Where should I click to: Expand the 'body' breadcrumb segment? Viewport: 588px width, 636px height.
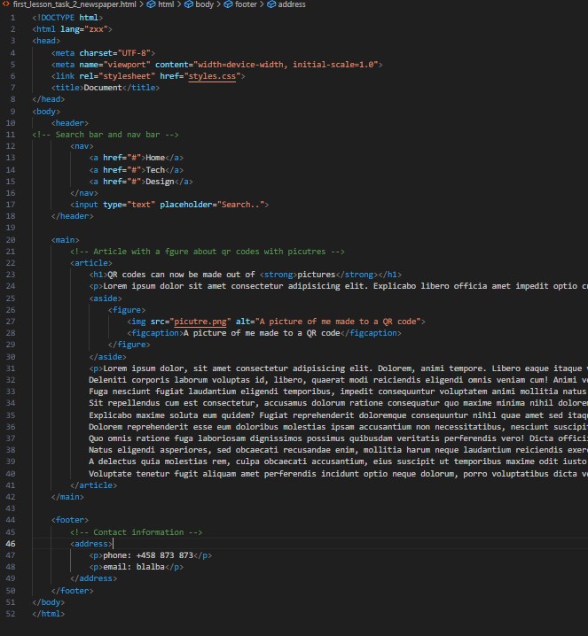pyautogui.click(x=205, y=4)
